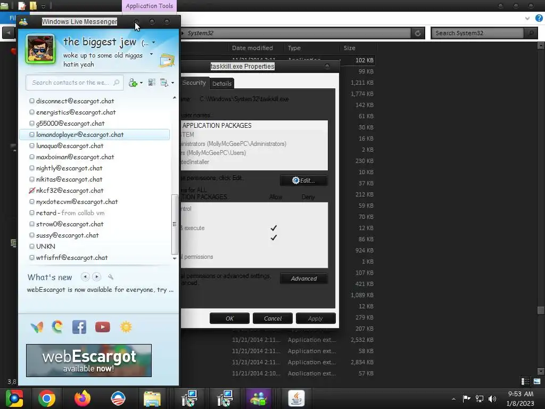Click the contact list layout icon
This screenshot has width=545, height=409.
(152, 83)
